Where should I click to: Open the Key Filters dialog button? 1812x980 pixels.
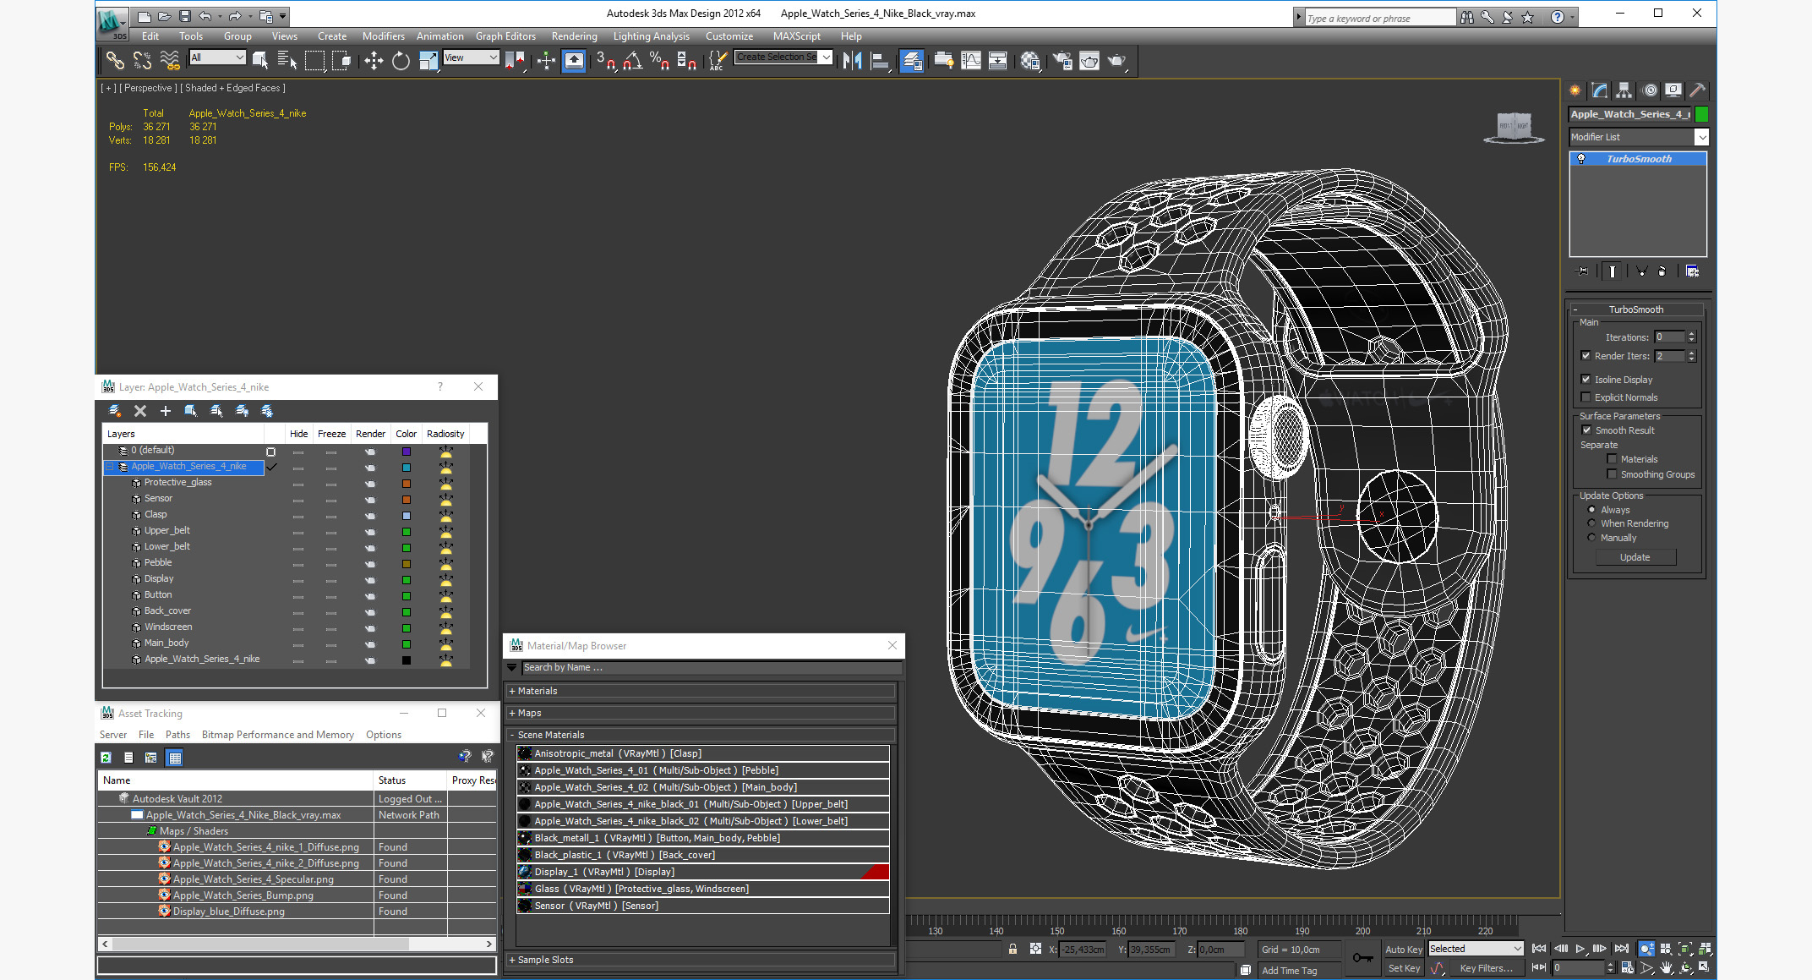coord(1486,968)
